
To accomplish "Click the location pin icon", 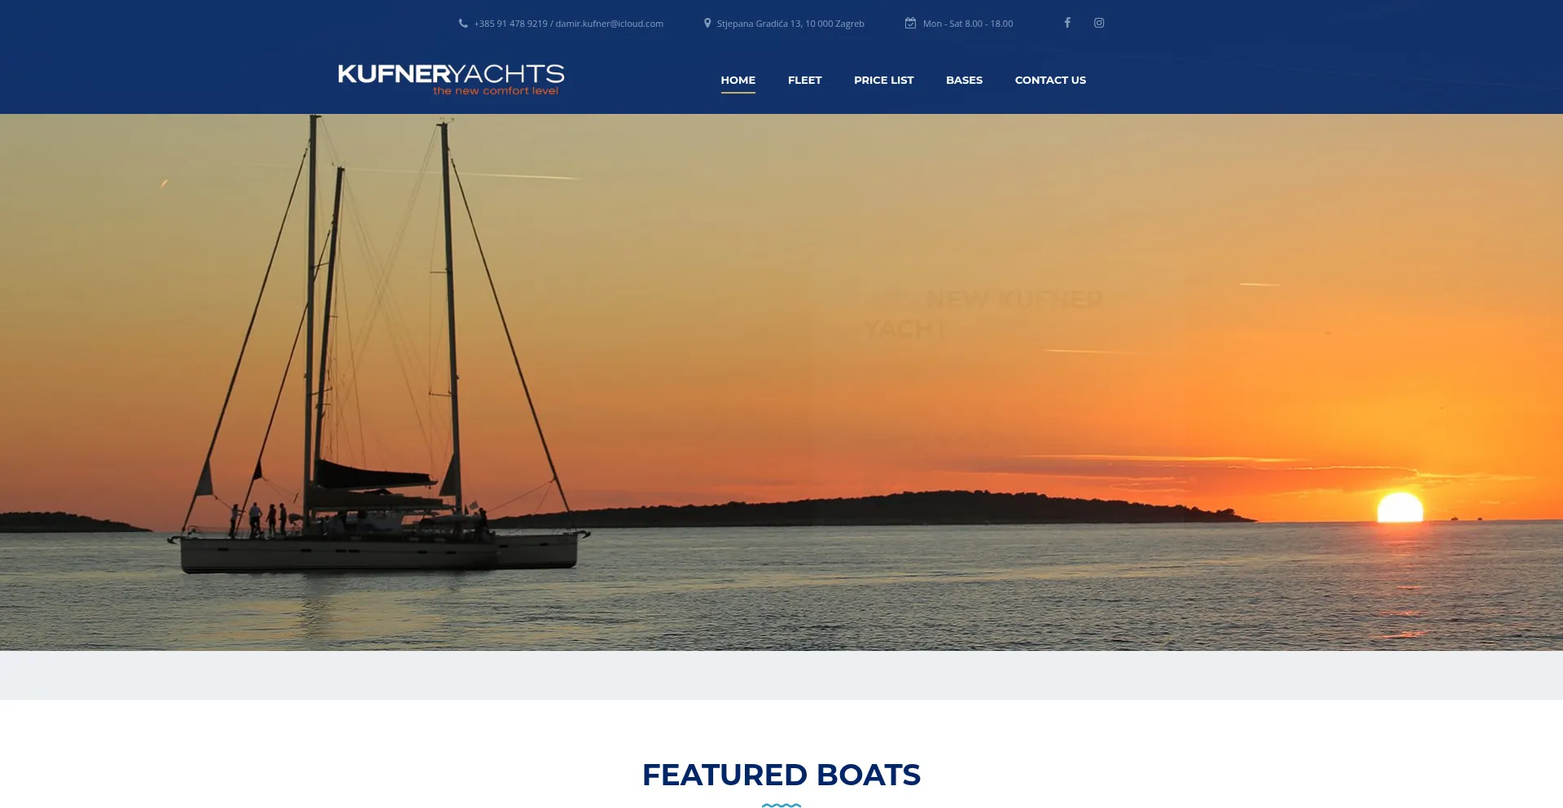I will tap(707, 24).
